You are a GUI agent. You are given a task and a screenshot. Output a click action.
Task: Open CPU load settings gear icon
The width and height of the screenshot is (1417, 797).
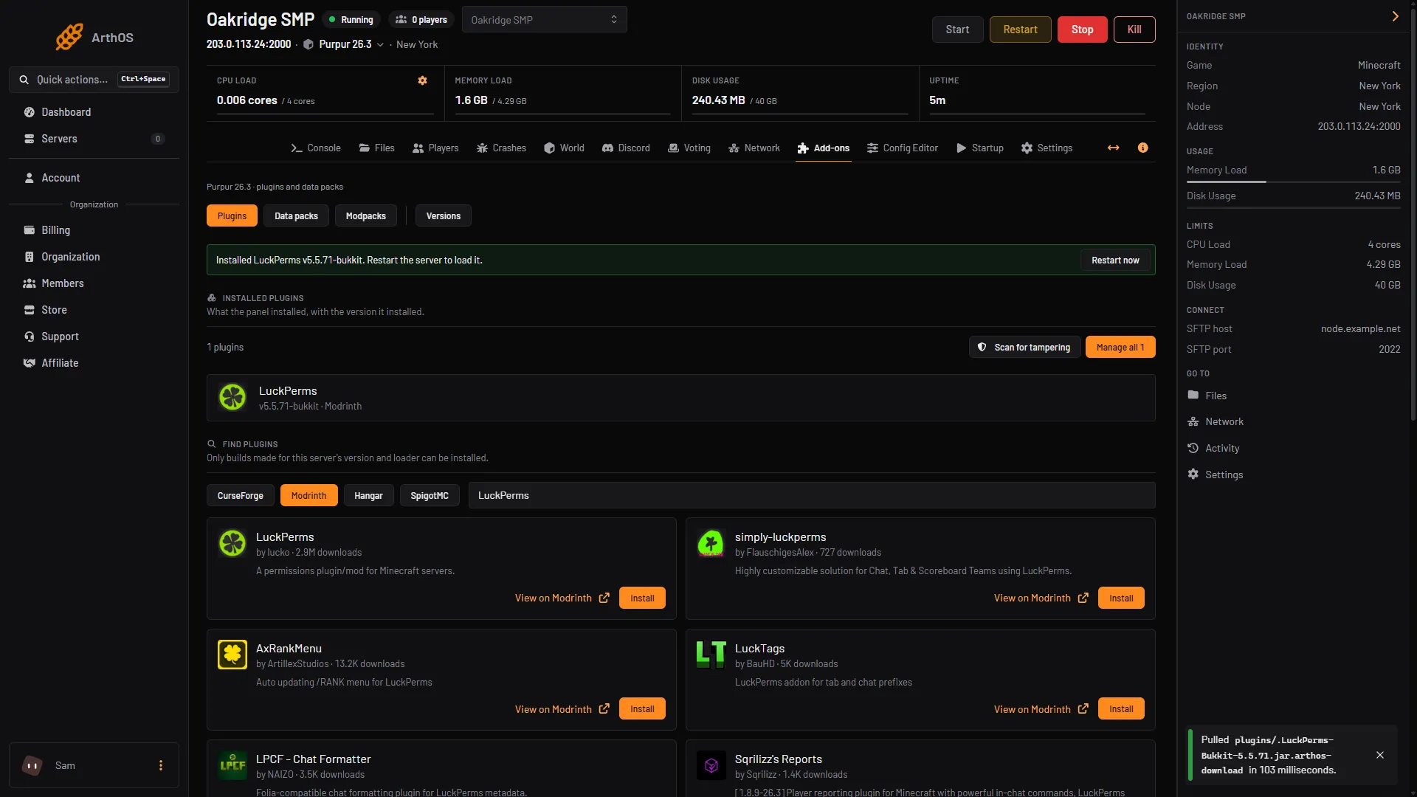coord(423,80)
